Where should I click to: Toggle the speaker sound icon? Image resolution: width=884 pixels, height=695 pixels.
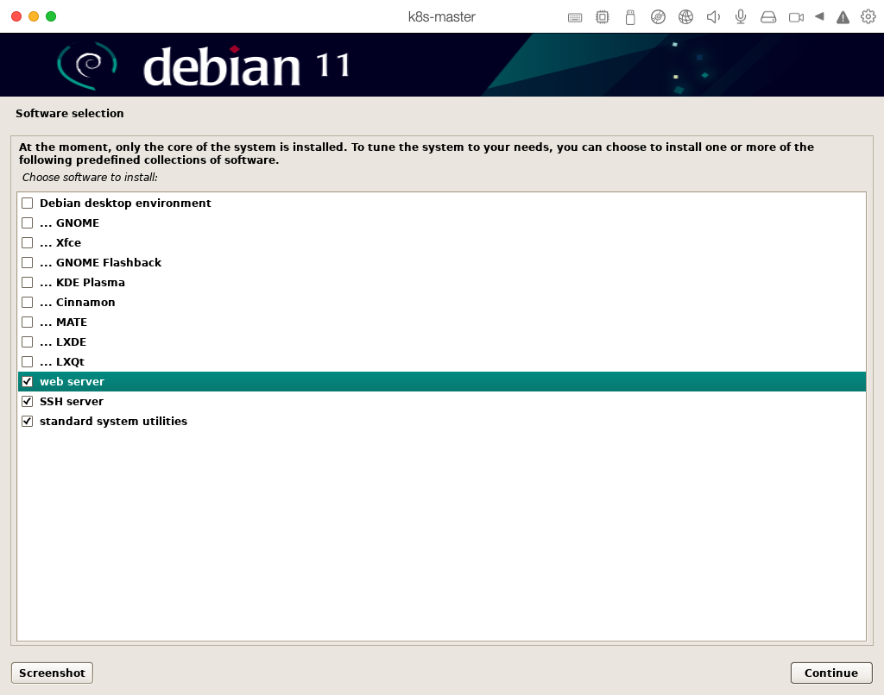(x=713, y=17)
